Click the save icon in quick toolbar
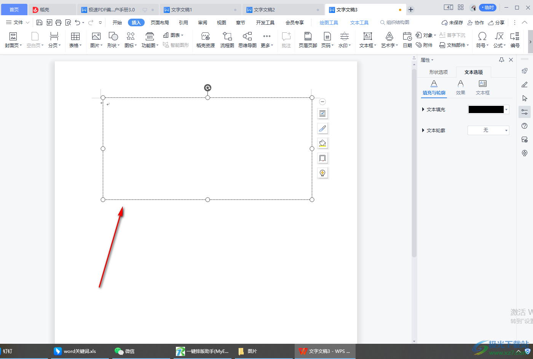 pyautogui.click(x=39, y=22)
